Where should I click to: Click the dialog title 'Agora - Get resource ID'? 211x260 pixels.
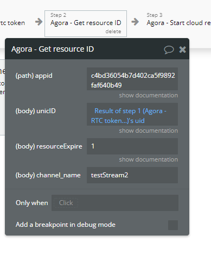click(x=53, y=49)
